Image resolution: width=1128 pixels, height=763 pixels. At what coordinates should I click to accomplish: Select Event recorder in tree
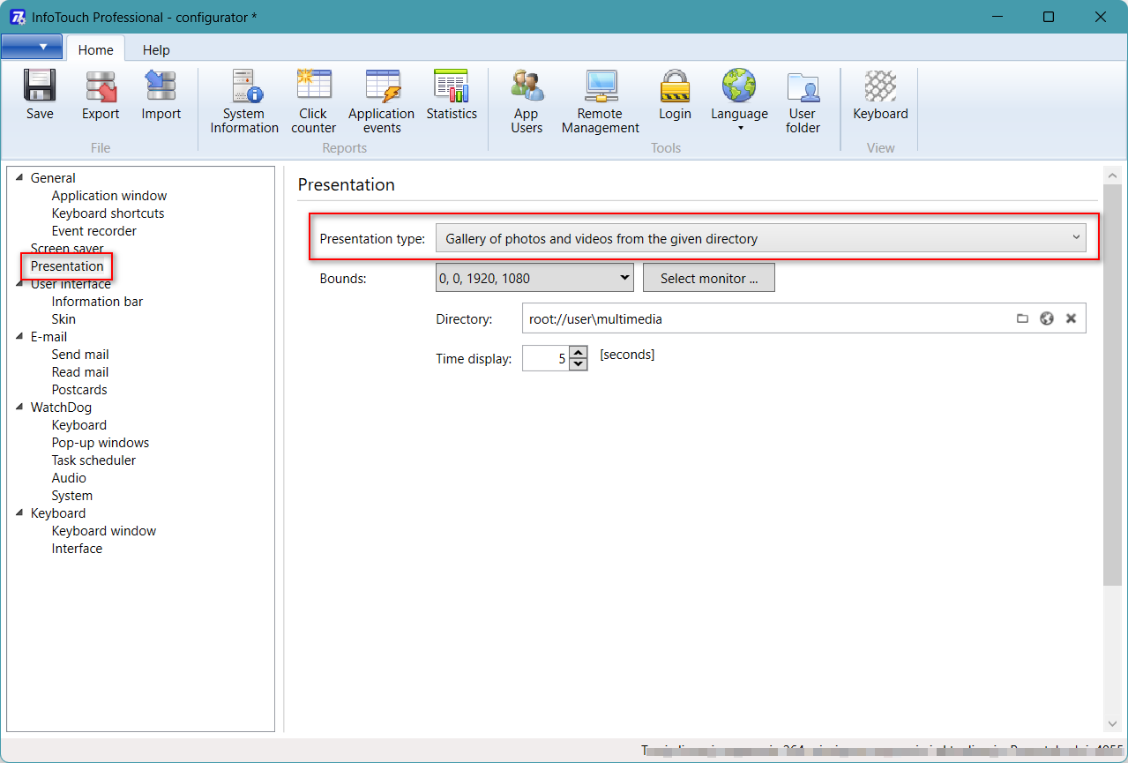click(x=94, y=230)
